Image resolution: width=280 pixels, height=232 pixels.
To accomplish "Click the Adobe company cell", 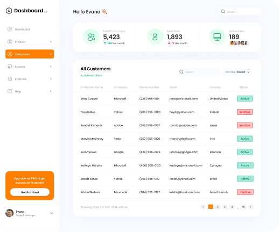I will click(x=118, y=125).
